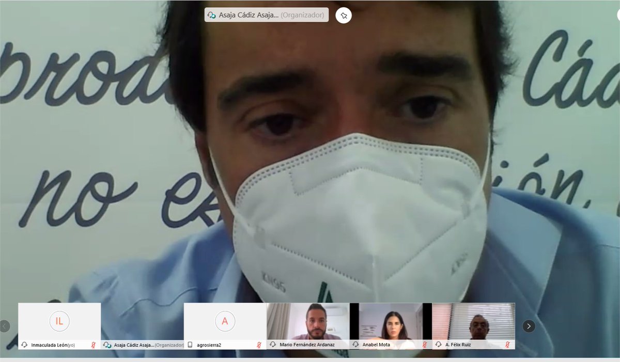Open Mario Fernández Ardanaz video thumbnail
Image resolution: width=620 pixels, height=362 pixels.
(308, 326)
